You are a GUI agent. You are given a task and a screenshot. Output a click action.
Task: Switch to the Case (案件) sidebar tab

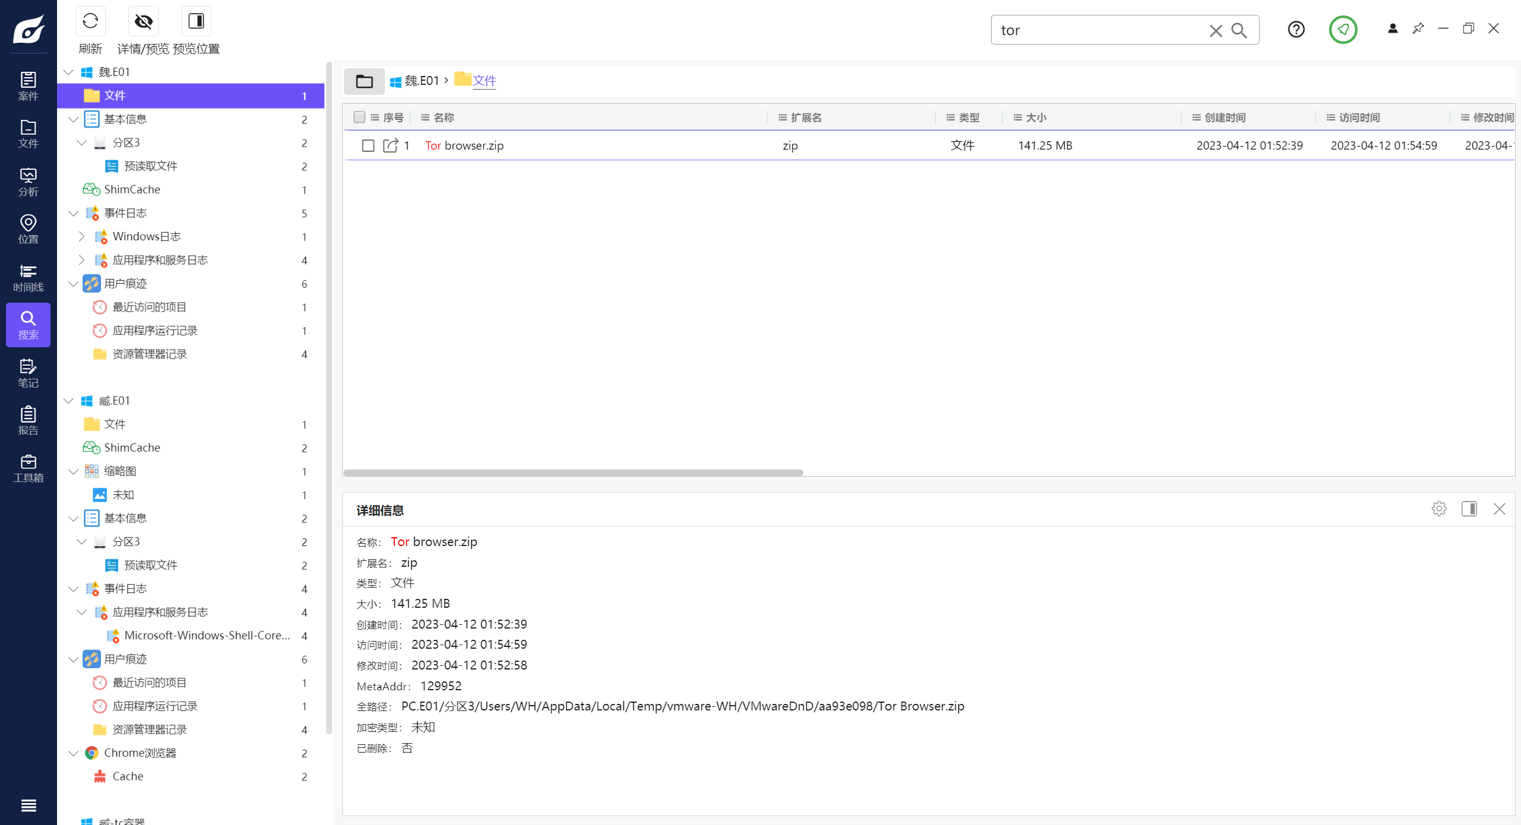coord(28,87)
